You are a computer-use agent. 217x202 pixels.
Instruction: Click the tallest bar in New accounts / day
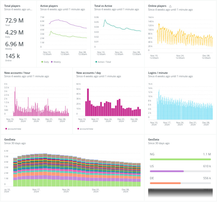pos(88,102)
